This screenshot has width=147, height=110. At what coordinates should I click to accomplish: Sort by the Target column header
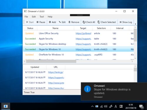point(83,28)
